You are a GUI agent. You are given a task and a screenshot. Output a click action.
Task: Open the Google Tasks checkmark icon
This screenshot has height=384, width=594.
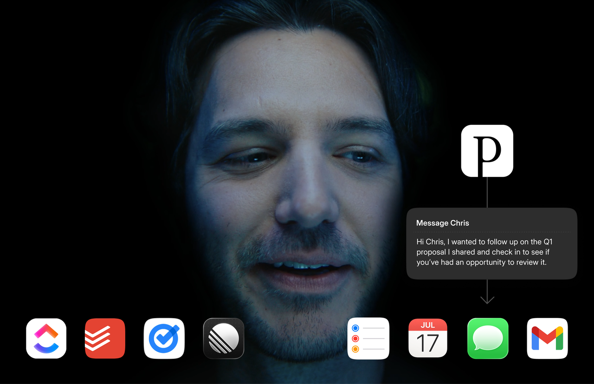tap(164, 338)
